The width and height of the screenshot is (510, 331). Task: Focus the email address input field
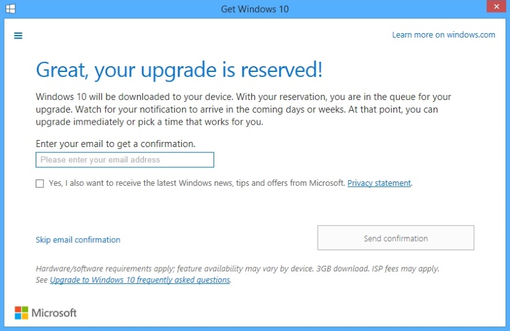124,160
